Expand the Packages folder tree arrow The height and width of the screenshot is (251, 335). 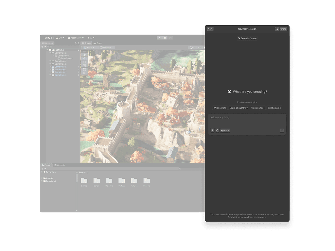42,181
